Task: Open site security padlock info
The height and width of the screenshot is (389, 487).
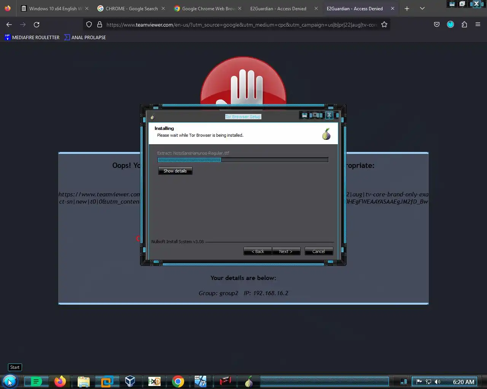Action: pos(100,24)
